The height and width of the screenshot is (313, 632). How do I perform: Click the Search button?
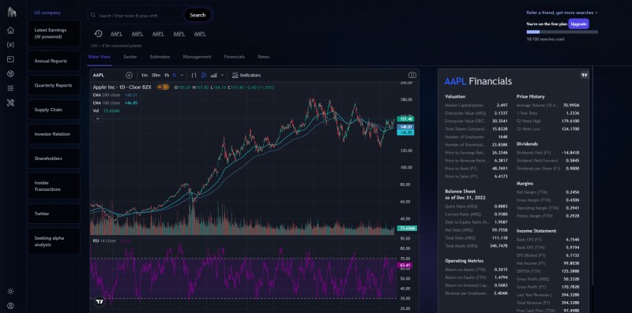pos(197,15)
